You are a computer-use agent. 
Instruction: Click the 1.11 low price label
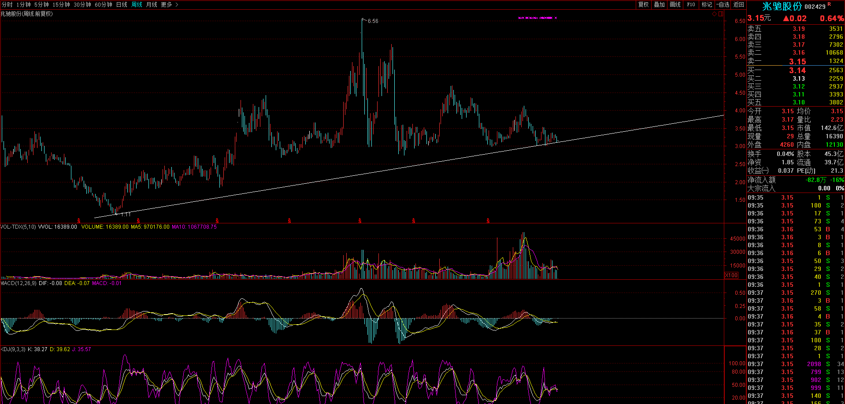click(126, 215)
